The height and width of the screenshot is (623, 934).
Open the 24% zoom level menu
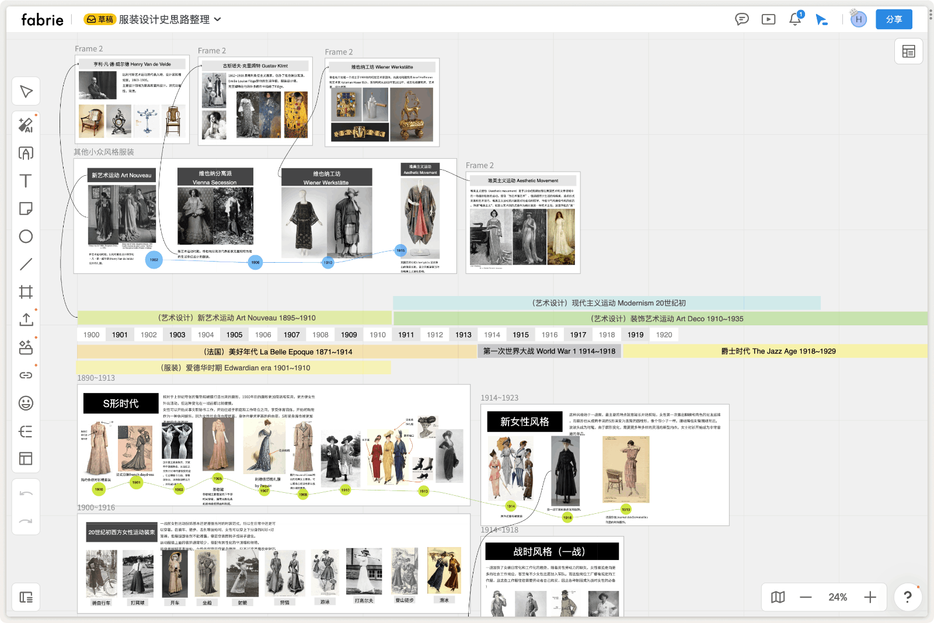[x=838, y=597]
